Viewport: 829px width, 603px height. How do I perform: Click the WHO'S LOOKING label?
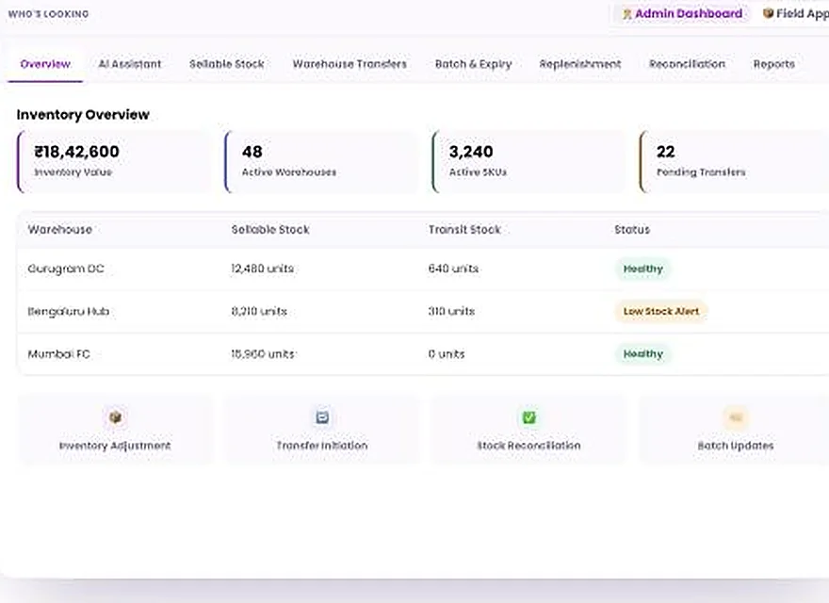pos(48,14)
